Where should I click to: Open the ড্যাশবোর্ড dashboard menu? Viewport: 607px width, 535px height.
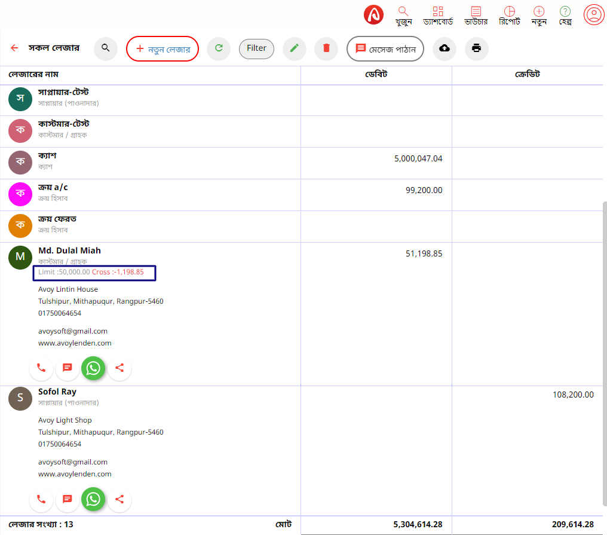pos(438,16)
